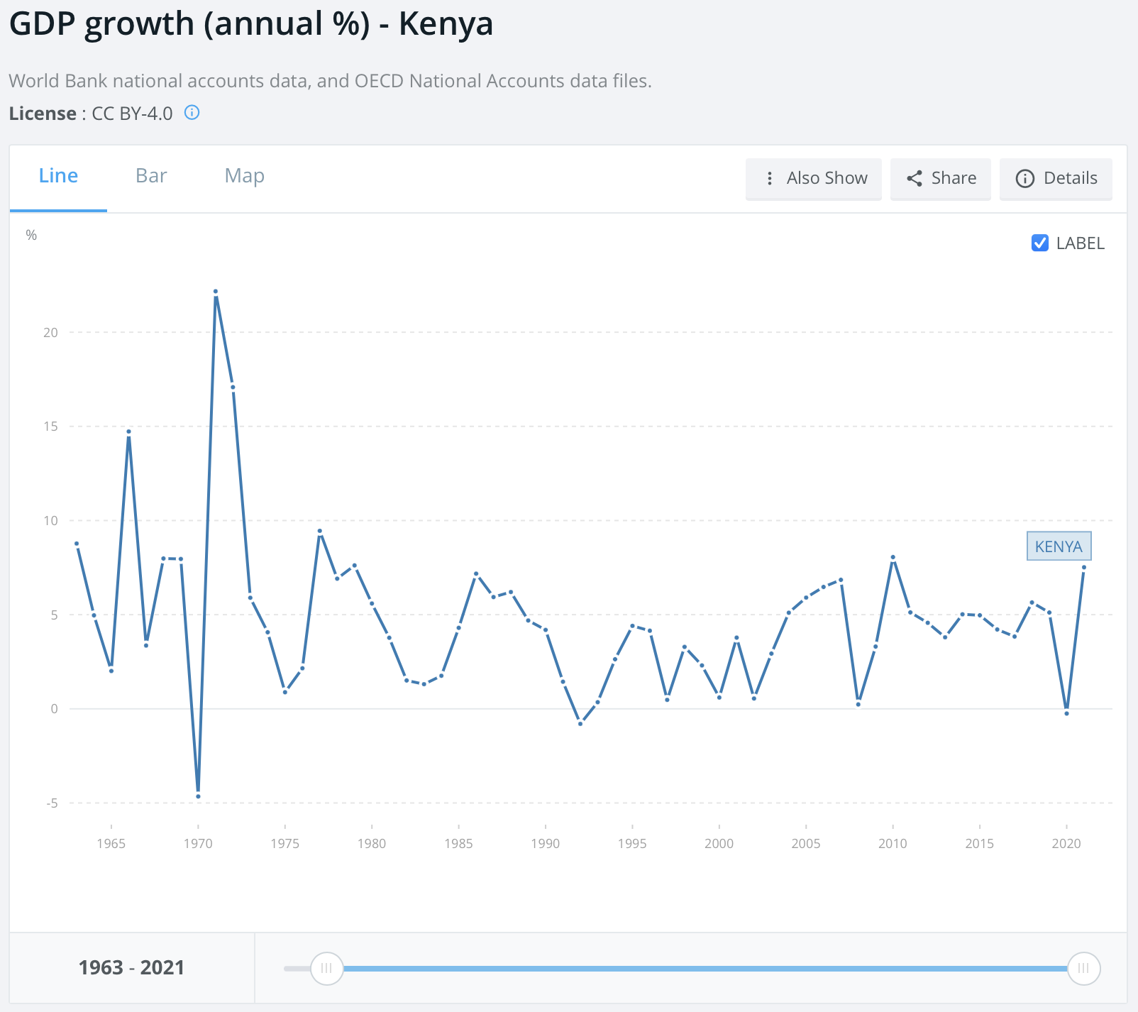
Task: Select the 1971 peak data point on chart
Action: point(217,292)
